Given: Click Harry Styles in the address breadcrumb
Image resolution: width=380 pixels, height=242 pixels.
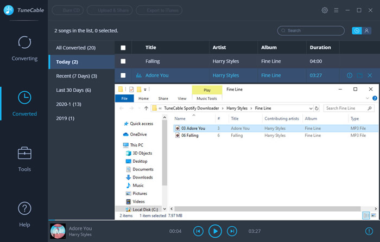Looking at the screenshot, I should [x=237, y=109].
